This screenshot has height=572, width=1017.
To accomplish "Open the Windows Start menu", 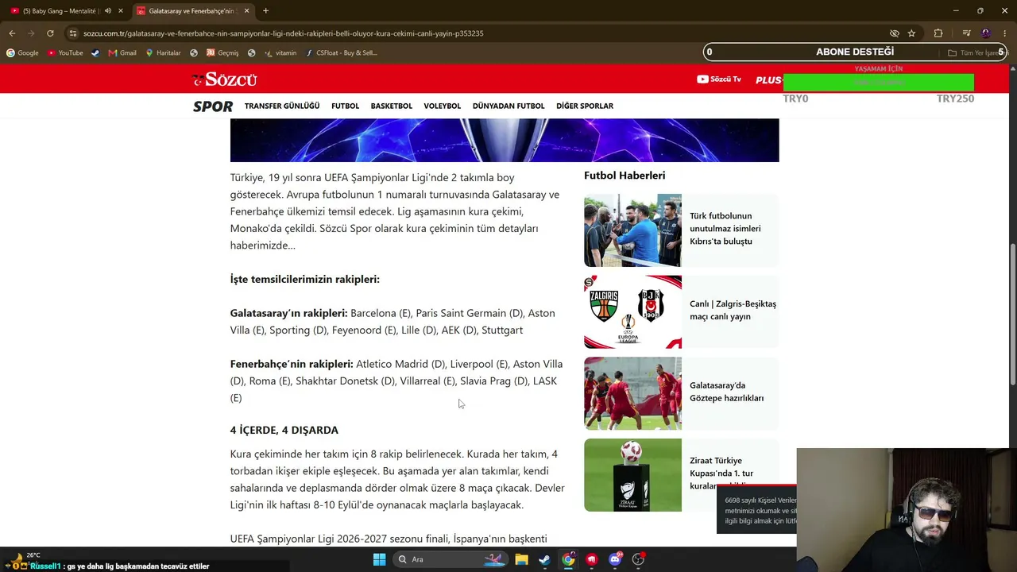I will [379, 559].
